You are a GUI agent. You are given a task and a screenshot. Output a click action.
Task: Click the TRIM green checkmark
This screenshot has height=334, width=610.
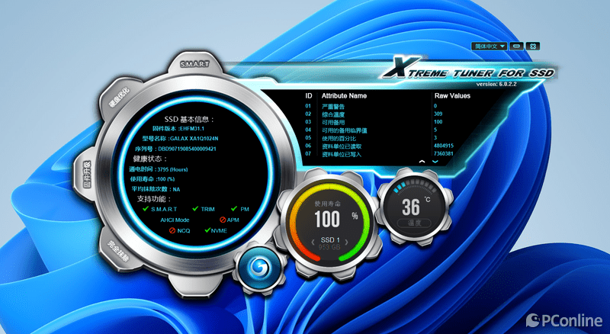pos(195,208)
